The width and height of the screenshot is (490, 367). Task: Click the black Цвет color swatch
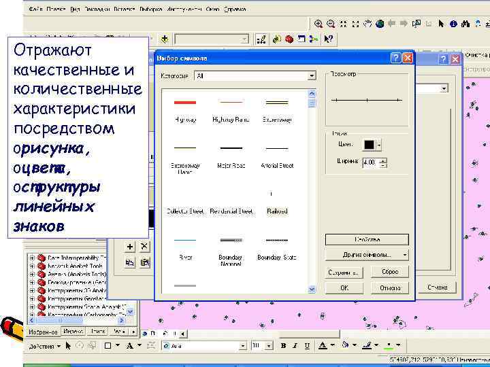pos(369,145)
